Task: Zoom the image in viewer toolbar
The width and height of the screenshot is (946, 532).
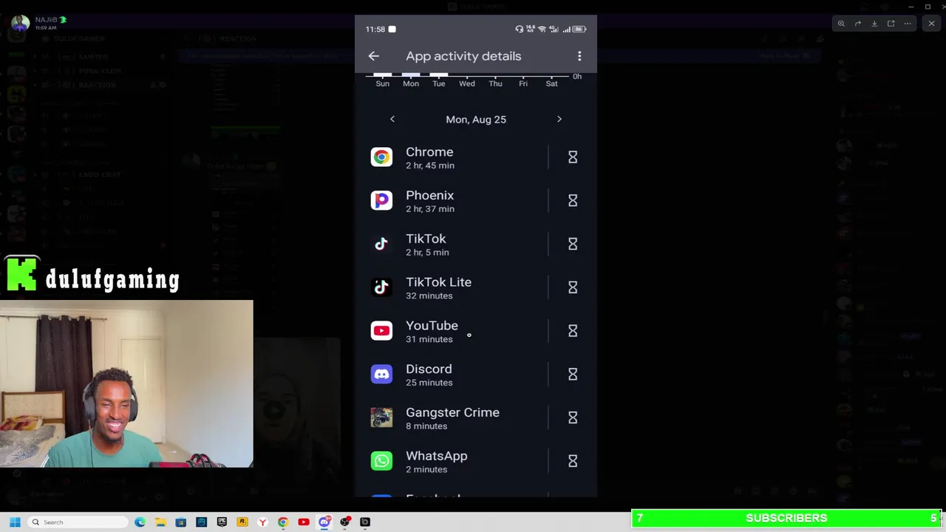Action: [841, 24]
